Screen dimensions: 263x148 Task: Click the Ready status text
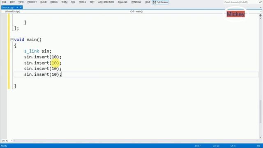(4, 146)
